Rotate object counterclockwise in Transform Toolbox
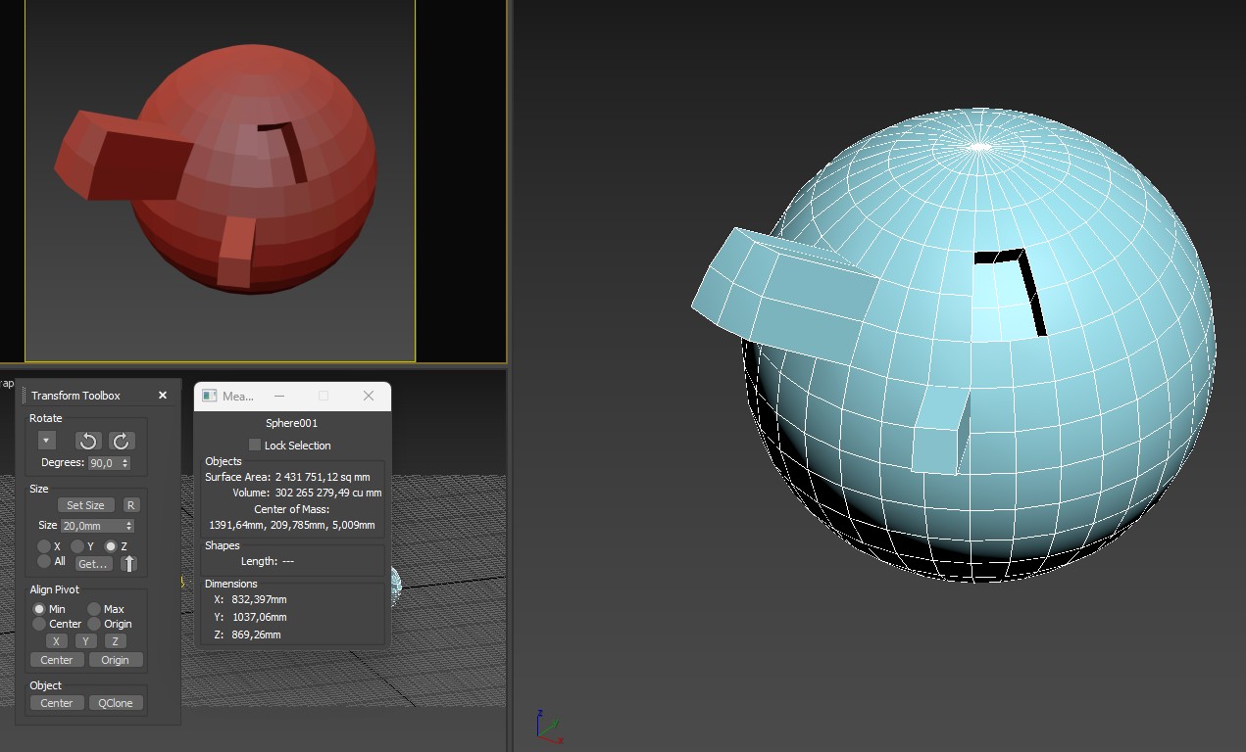The height and width of the screenshot is (752, 1246). point(88,441)
